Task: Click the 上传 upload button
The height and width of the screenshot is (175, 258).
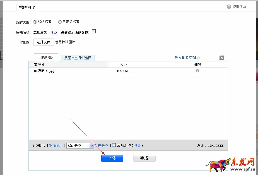Action: coord(112,158)
